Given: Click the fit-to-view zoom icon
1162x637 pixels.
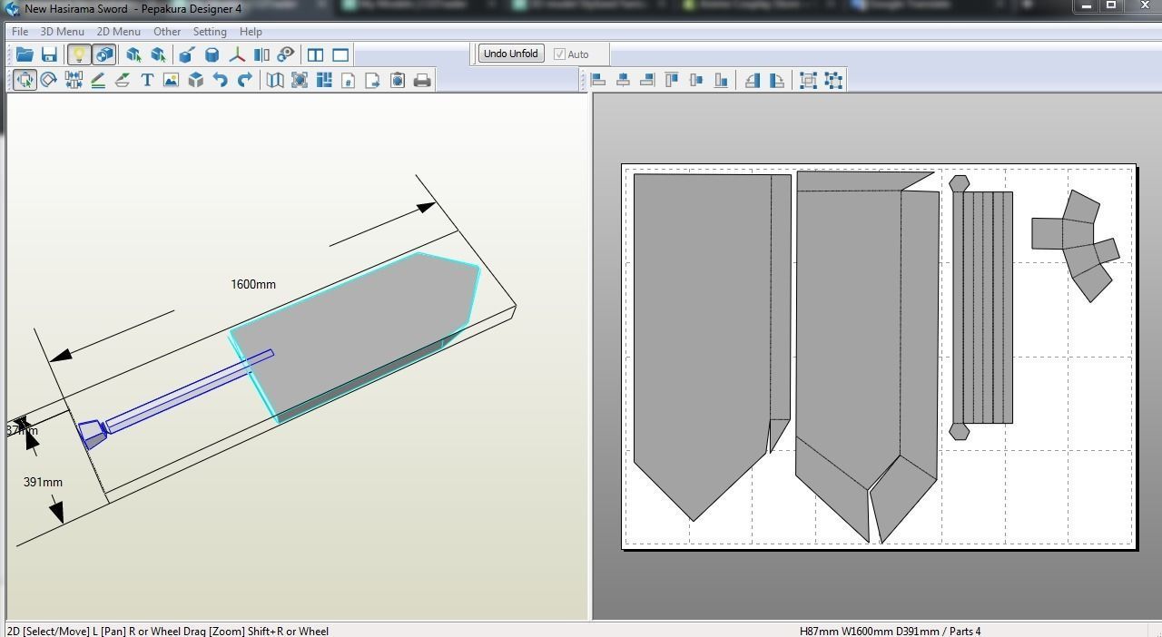Looking at the screenshot, I should (299, 80).
